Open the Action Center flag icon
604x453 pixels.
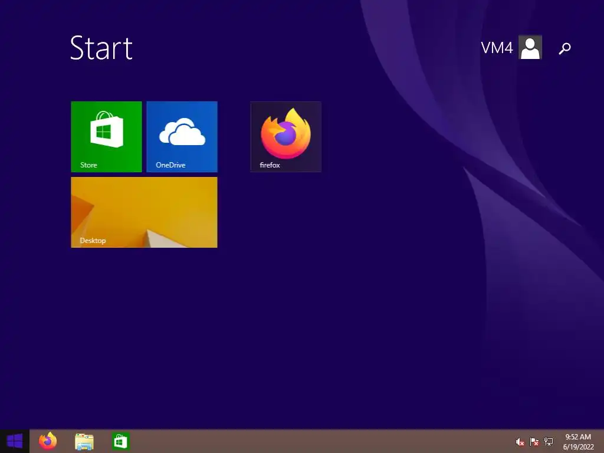(x=534, y=442)
